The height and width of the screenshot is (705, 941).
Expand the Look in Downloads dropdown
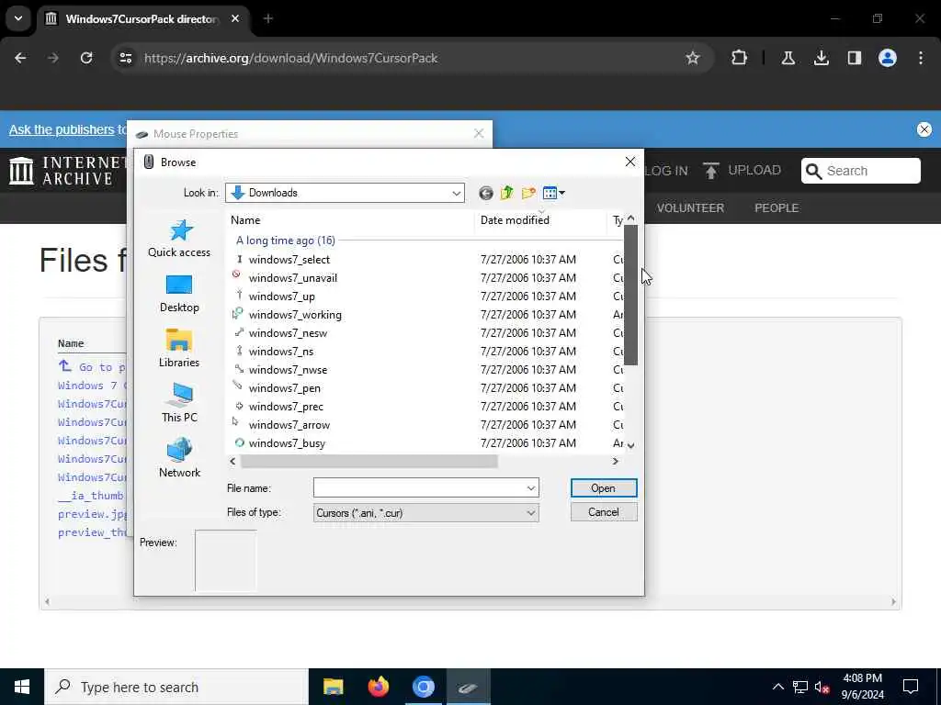tap(456, 193)
